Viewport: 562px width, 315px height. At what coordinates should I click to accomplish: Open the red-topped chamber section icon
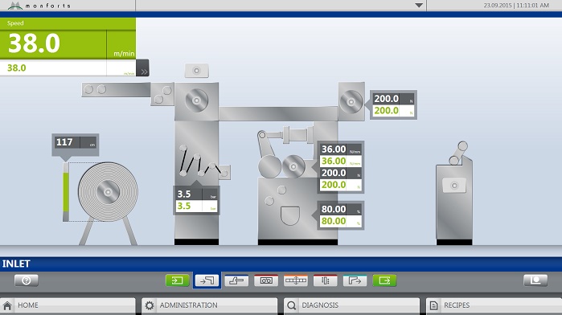point(326,280)
